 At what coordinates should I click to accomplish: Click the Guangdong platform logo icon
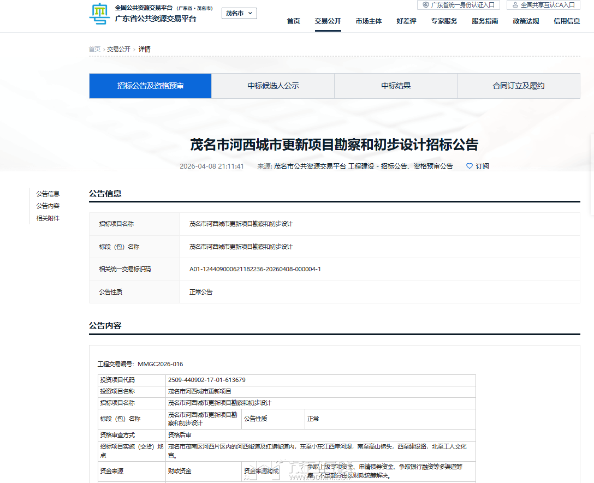(99, 14)
